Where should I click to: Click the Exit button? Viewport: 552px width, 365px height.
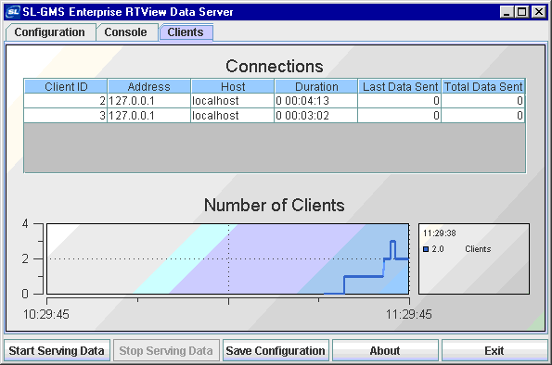click(x=494, y=350)
